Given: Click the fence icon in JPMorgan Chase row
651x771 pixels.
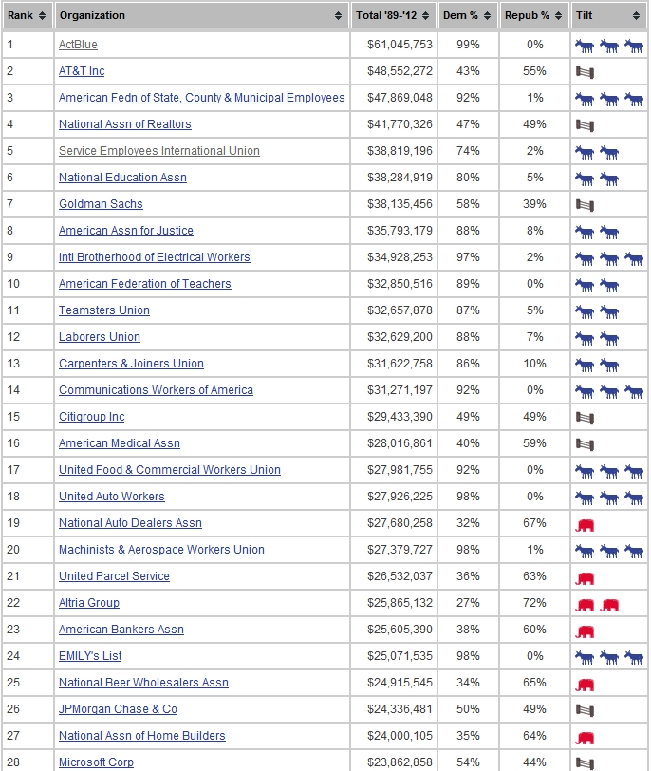Looking at the screenshot, I should (585, 709).
